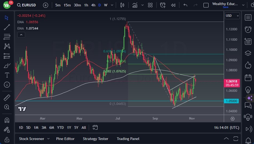Open the bar replay tool
The height and width of the screenshot is (144, 254).
[173, 5]
